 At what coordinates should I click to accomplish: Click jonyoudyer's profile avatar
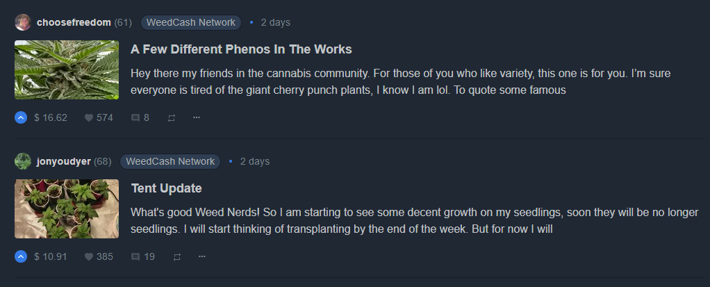click(x=23, y=161)
